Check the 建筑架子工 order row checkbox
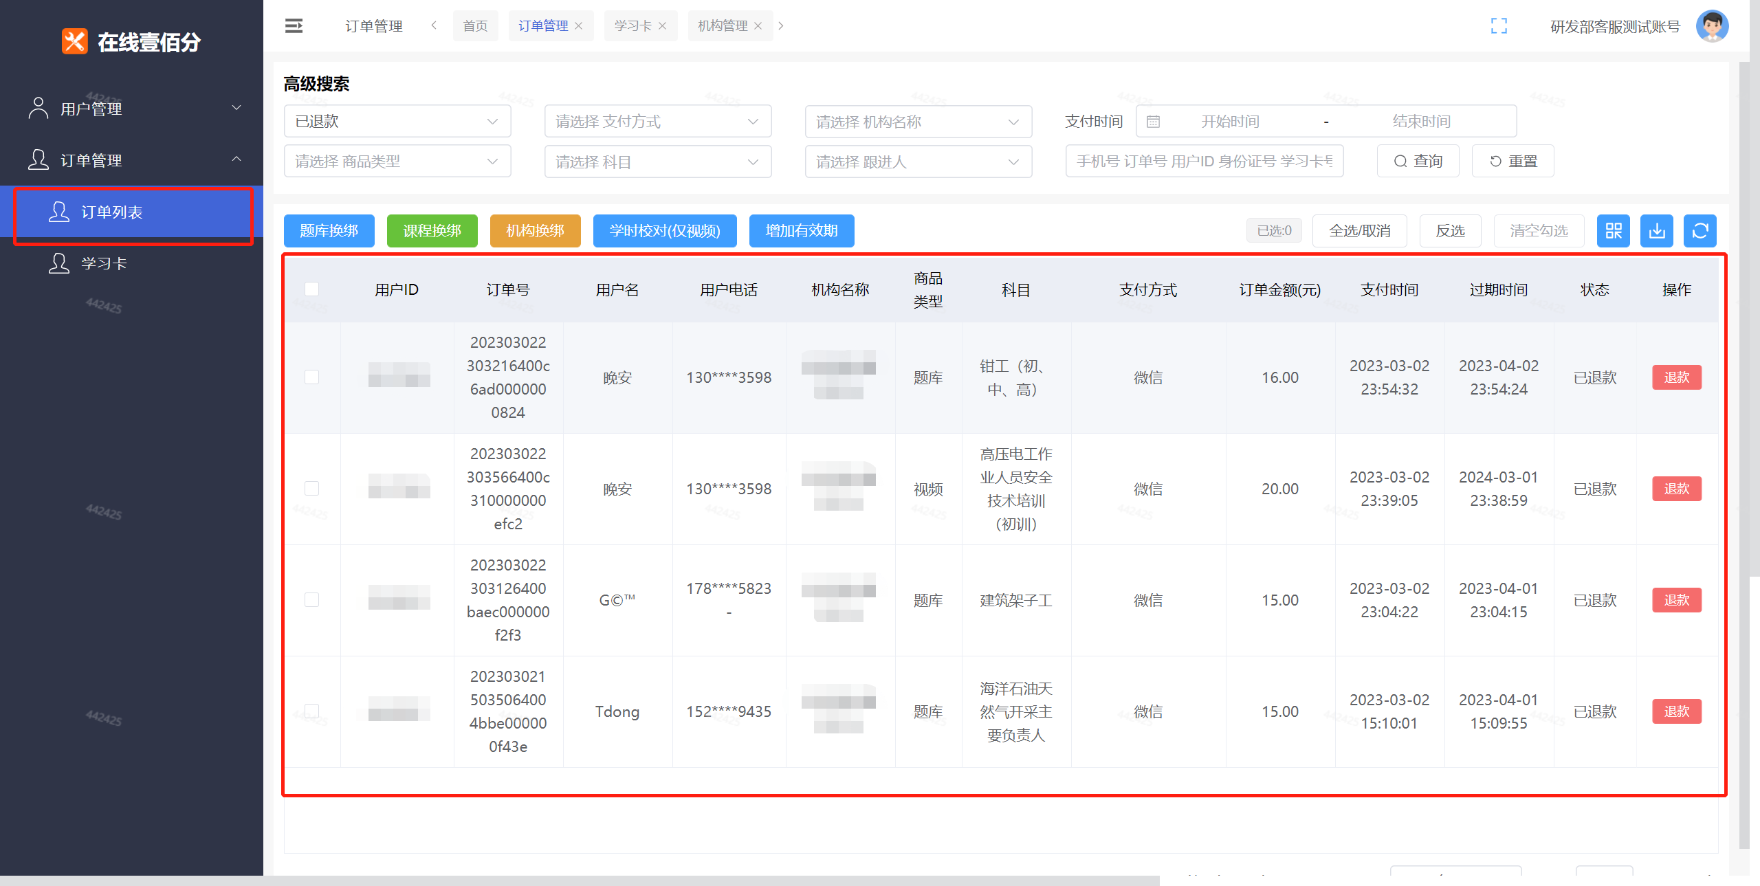 pos(311,600)
